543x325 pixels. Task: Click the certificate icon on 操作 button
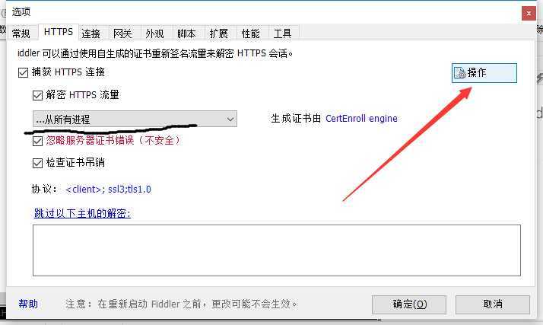460,73
